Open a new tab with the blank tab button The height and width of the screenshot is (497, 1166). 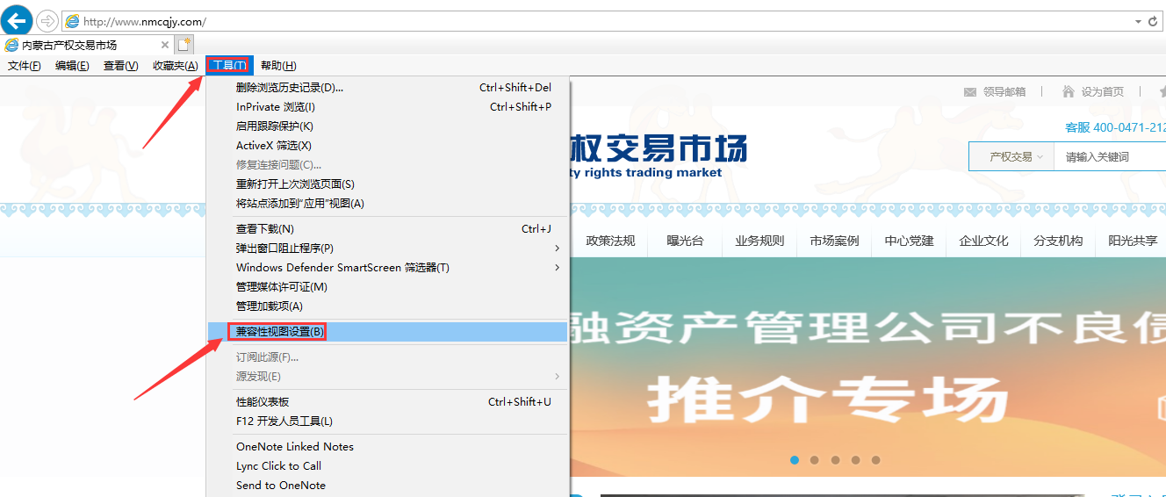tap(184, 45)
